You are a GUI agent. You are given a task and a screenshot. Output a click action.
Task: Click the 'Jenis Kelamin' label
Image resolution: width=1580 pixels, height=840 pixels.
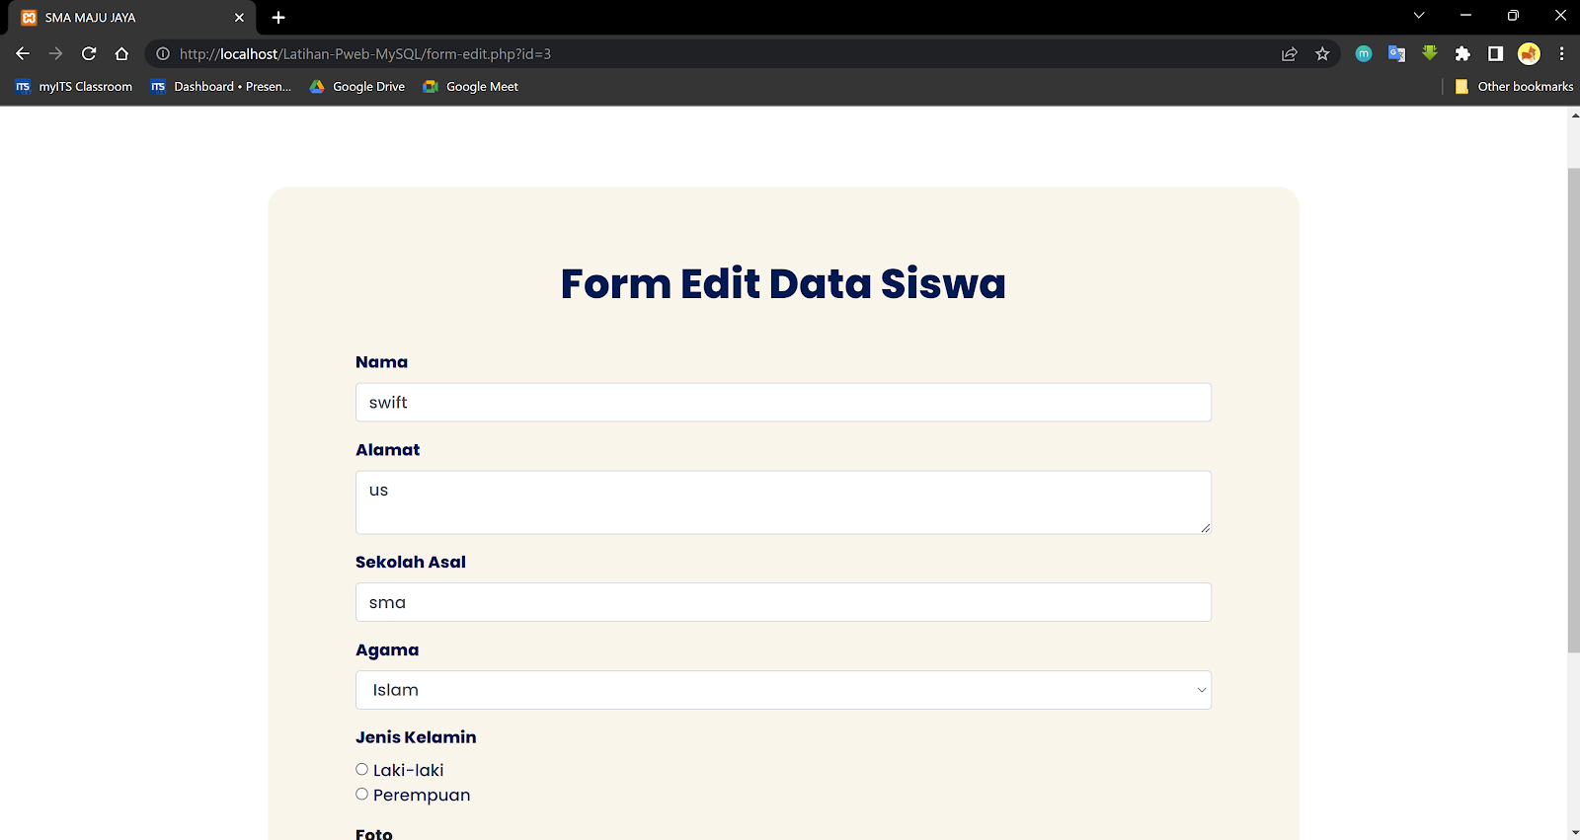(x=416, y=737)
